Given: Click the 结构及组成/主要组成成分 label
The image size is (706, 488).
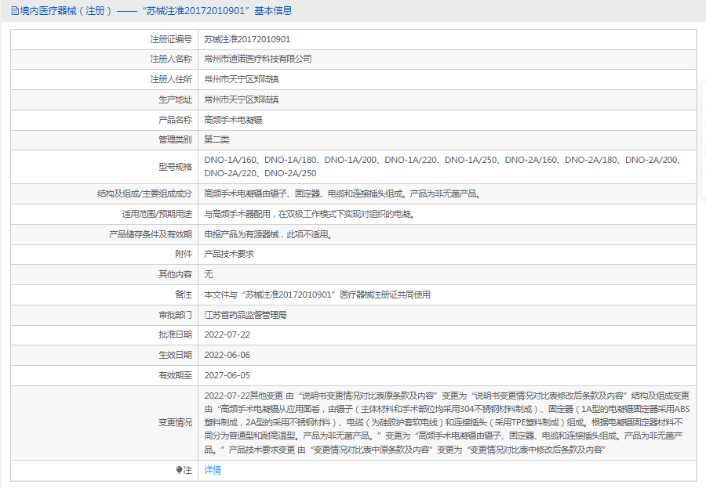Looking at the screenshot, I should (144, 193).
